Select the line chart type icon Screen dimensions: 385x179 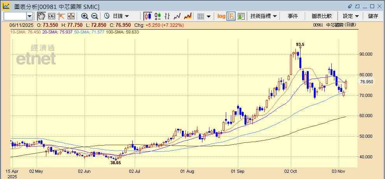tap(178, 16)
